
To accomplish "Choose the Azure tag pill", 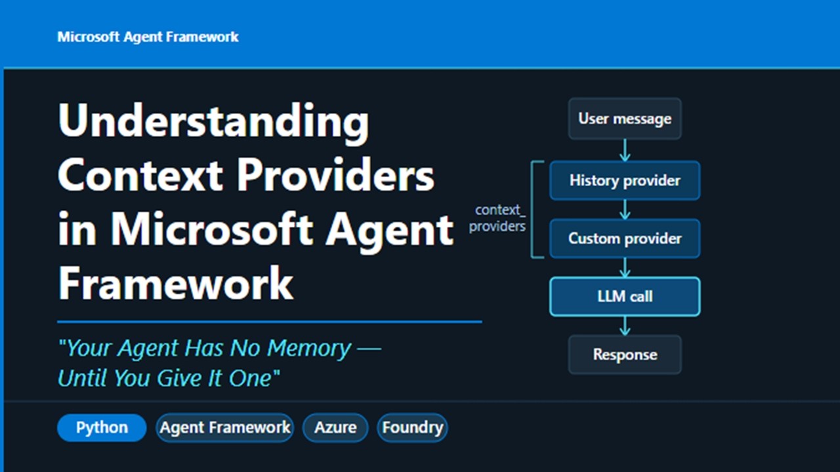I will 335,428.
